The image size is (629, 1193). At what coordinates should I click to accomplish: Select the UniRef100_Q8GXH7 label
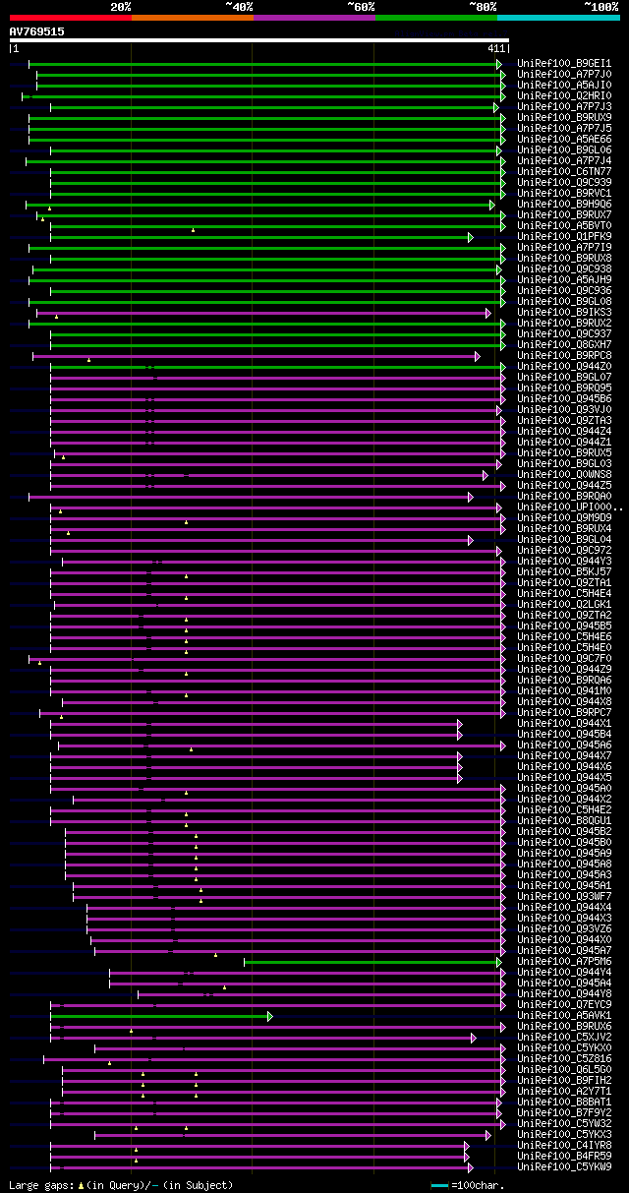(564, 345)
